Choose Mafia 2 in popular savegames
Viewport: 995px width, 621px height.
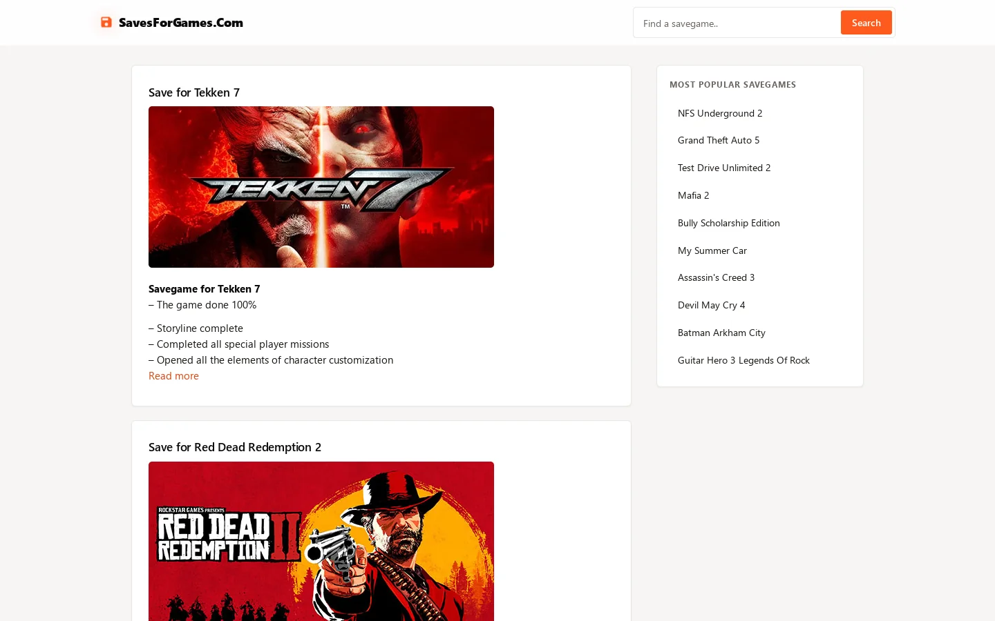click(694, 195)
